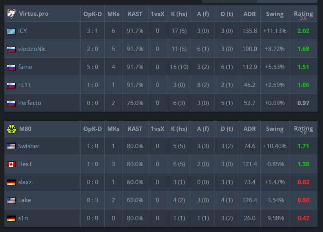This screenshot has width=323, height=232.
Task: Click the Russian flag beside electroNic
Action: [x=11, y=49]
